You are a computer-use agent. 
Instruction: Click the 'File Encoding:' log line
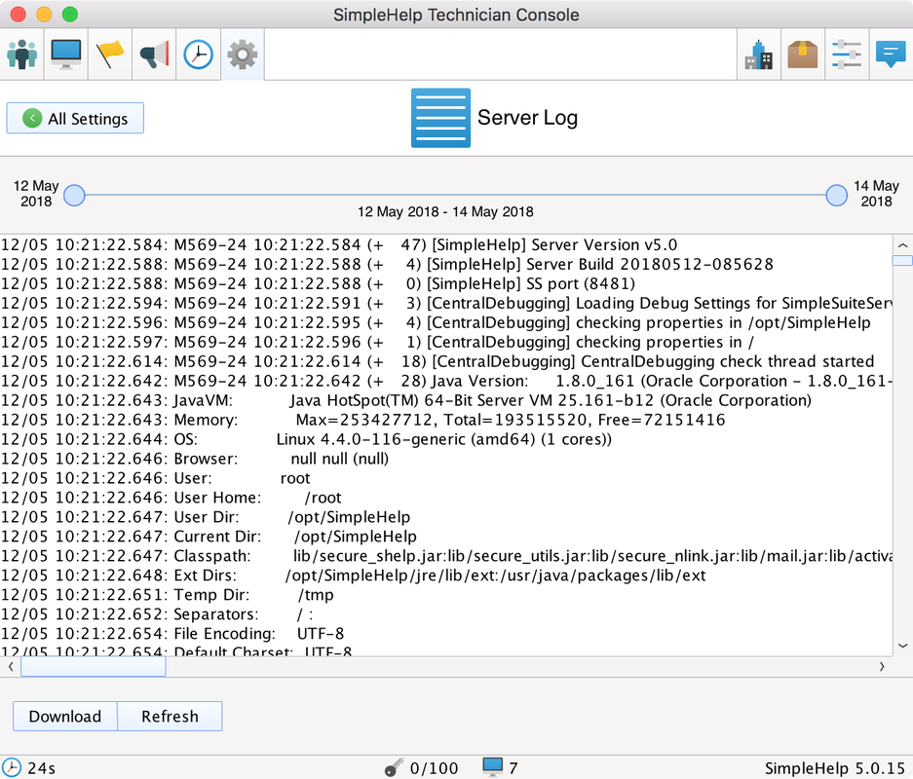(x=172, y=634)
